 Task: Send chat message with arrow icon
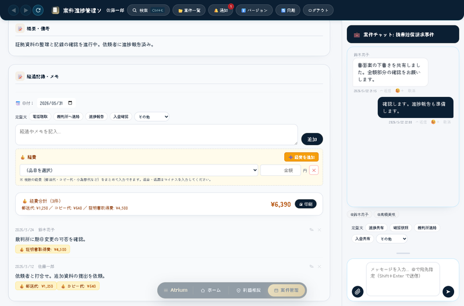point(448,291)
